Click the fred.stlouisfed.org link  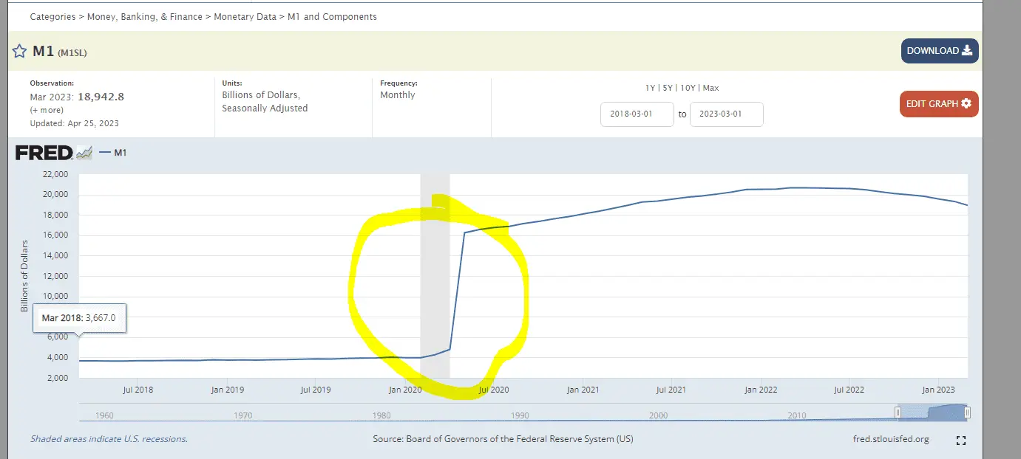point(890,439)
